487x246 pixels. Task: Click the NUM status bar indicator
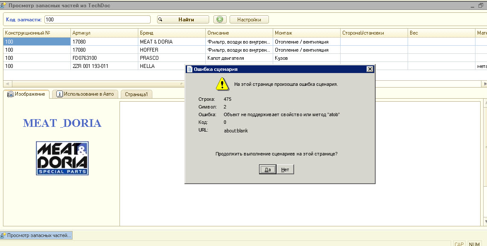(474, 244)
